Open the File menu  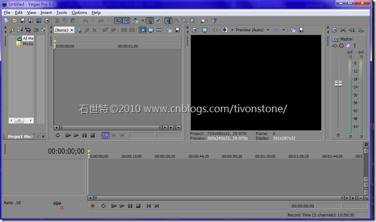pyautogui.click(x=7, y=13)
